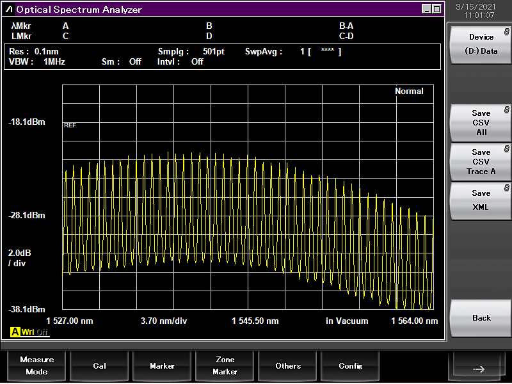
Task: Click the Sm: Off setting
Action: click(121, 61)
